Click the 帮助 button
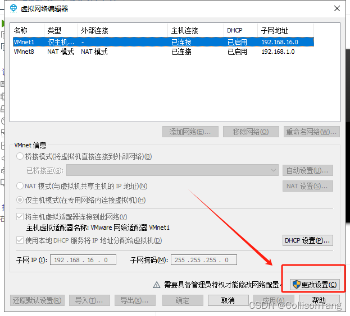Screen dimensions: 350x316 319,300
